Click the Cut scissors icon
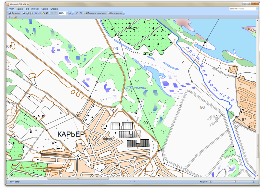260x190 pixels. [x=36, y=13]
